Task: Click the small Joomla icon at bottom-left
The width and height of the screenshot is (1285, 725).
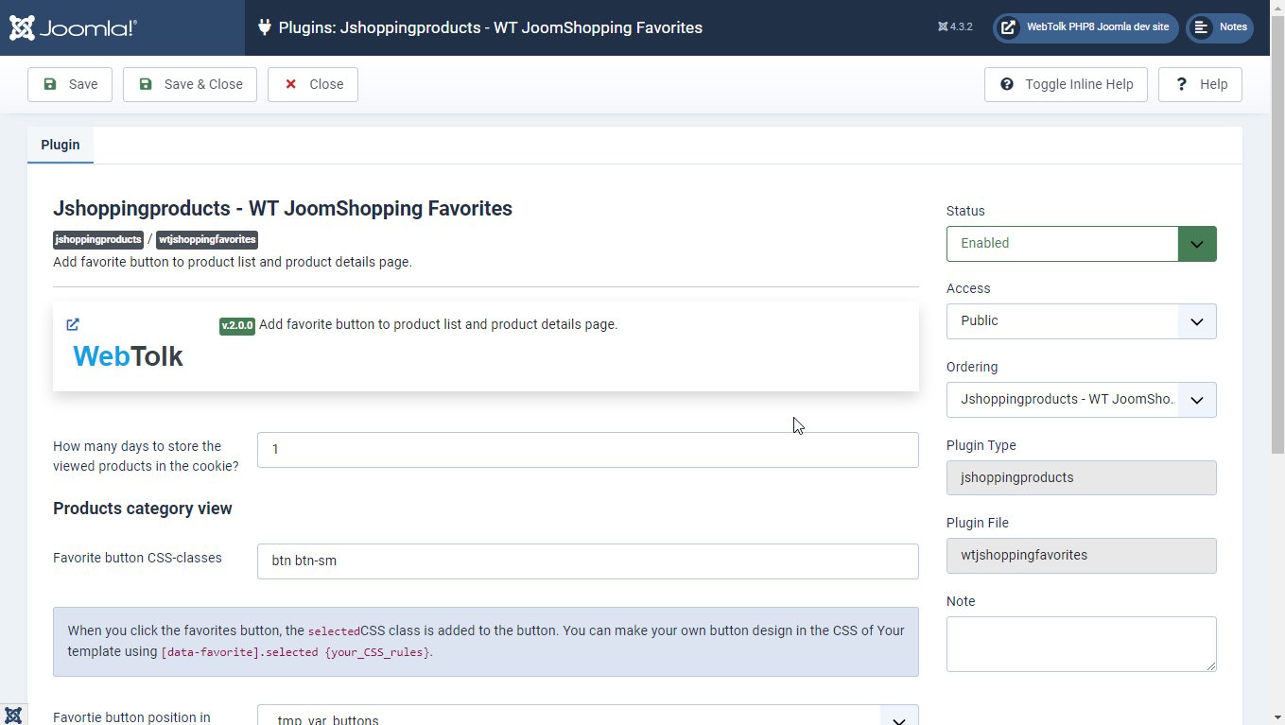Action: point(13,715)
